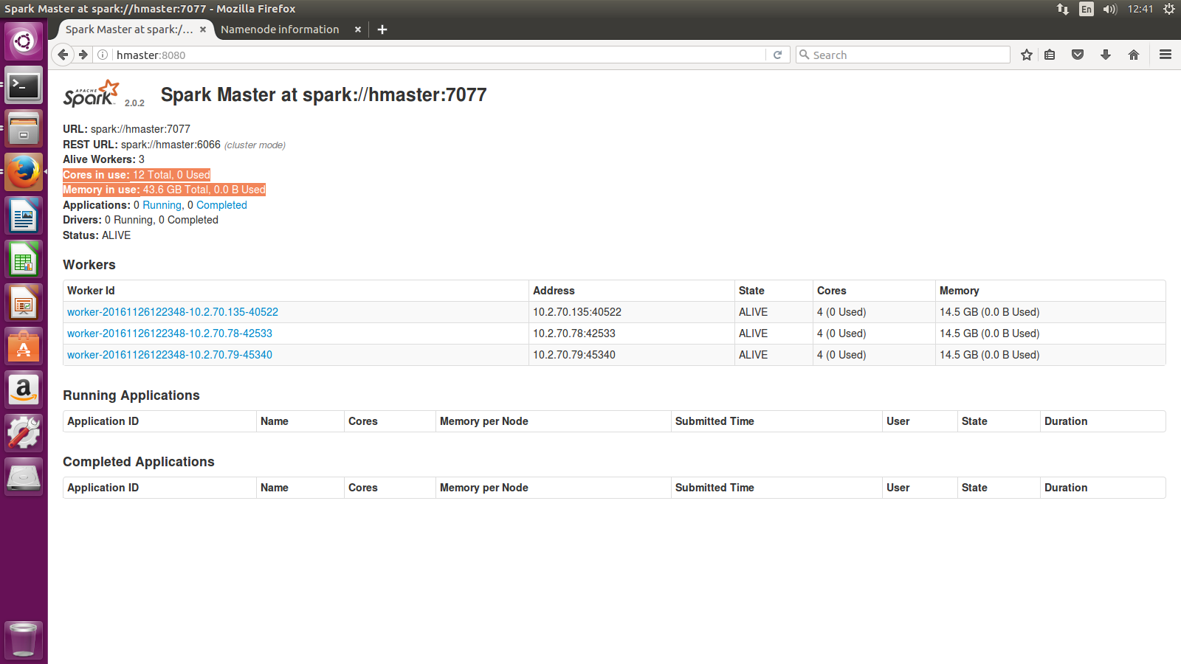The width and height of the screenshot is (1181, 664).
Task: Save page to Pocket icon
Action: 1078,55
